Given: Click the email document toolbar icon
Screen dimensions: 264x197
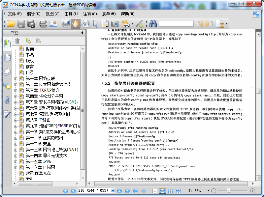Looking at the screenshot, I should click(x=53, y=24).
